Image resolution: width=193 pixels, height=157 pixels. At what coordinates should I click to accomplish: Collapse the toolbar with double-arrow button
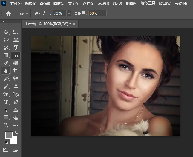(3, 22)
